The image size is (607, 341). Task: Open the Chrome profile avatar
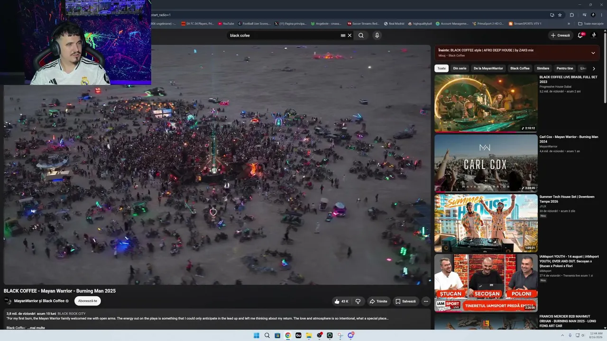593,15
